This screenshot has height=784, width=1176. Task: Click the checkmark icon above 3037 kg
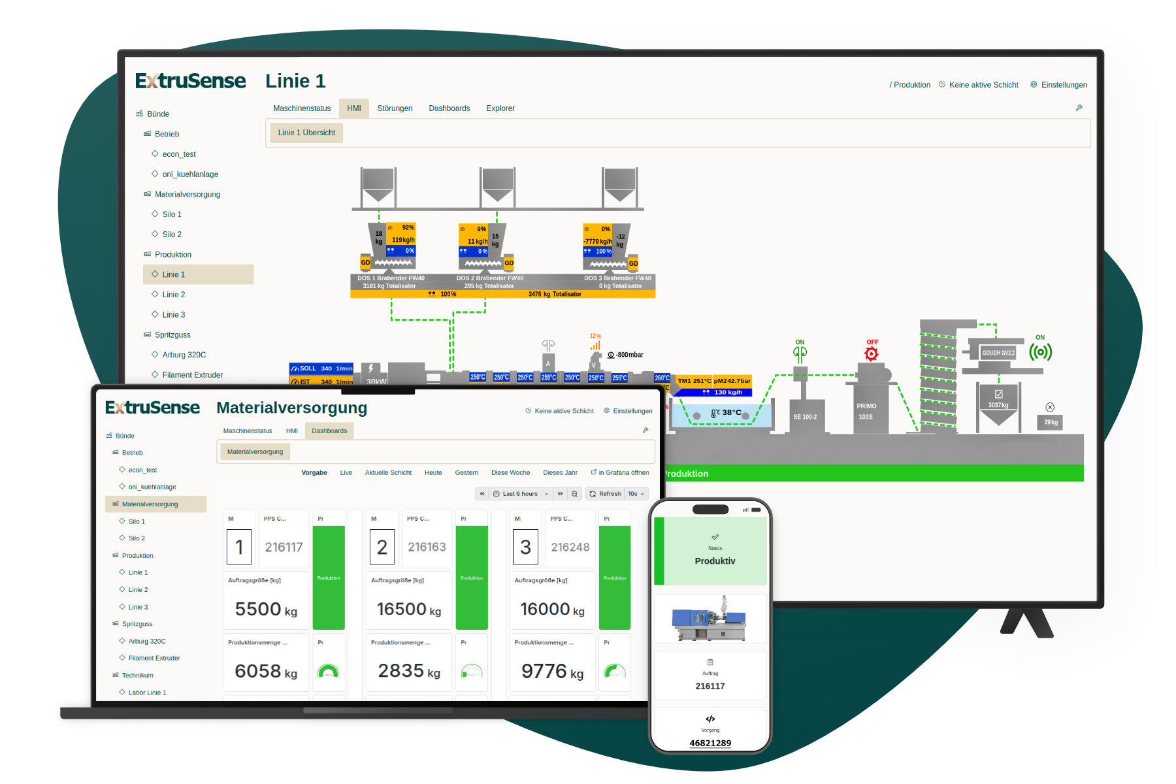tap(999, 394)
